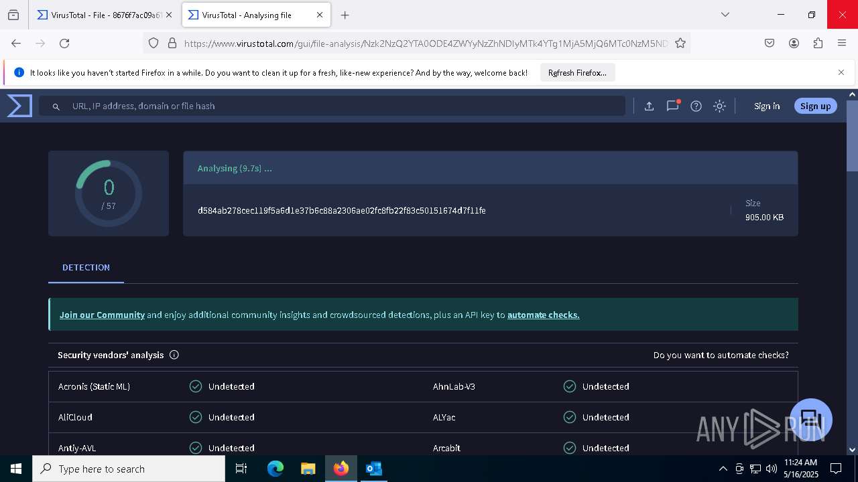Click the AliCloud vendor name
The height and width of the screenshot is (482, 858).
pos(75,417)
